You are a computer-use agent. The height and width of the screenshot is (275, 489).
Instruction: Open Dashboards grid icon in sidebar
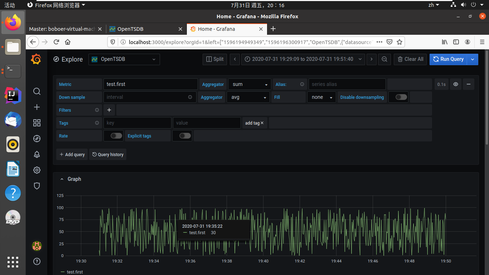[37, 123]
